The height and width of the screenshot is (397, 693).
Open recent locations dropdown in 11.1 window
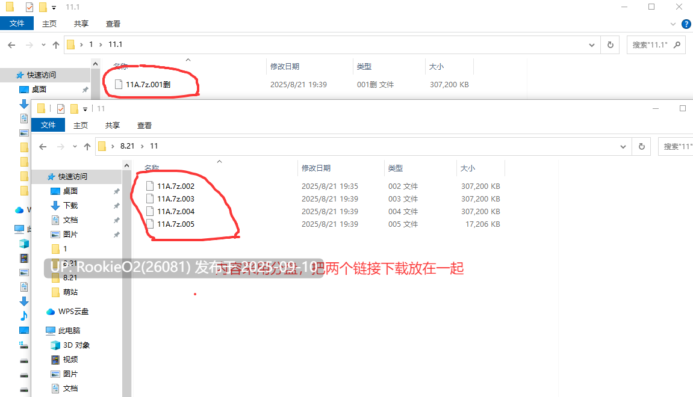coord(43,45)
